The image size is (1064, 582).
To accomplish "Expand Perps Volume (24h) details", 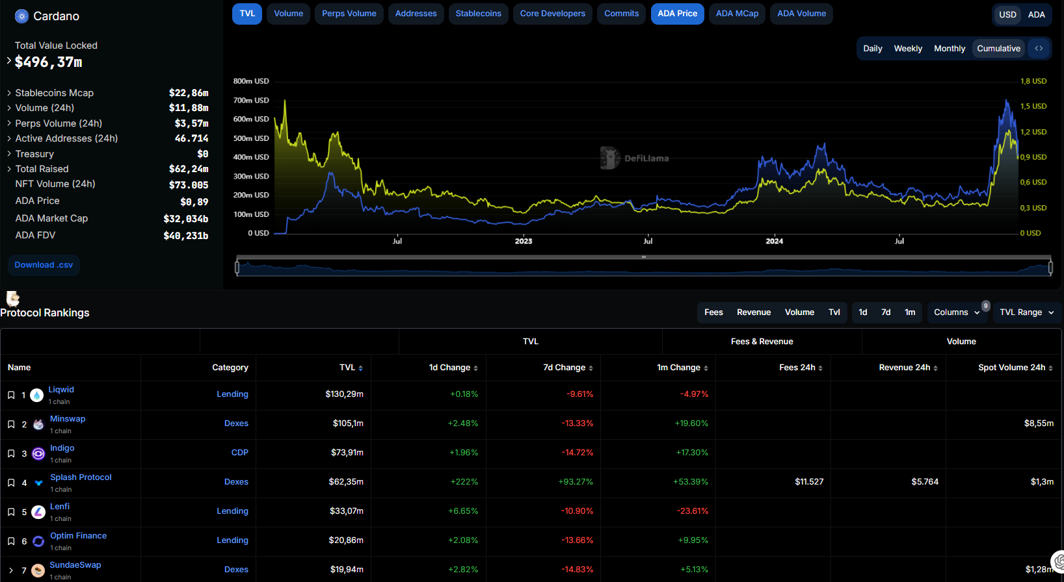I will (x=9, y=123).
